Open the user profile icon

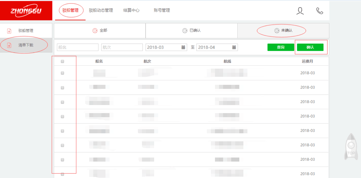coord(300,11)
